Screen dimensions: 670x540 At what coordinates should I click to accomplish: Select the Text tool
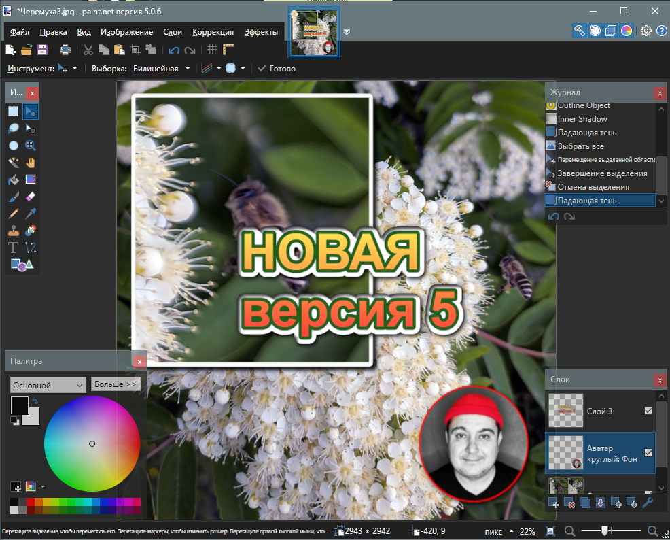[x=13, y=248]
